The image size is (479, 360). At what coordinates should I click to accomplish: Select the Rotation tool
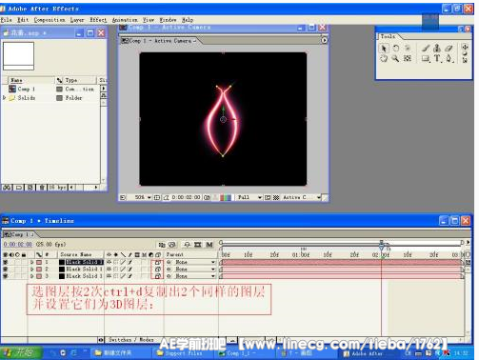(x=395, y=49)
